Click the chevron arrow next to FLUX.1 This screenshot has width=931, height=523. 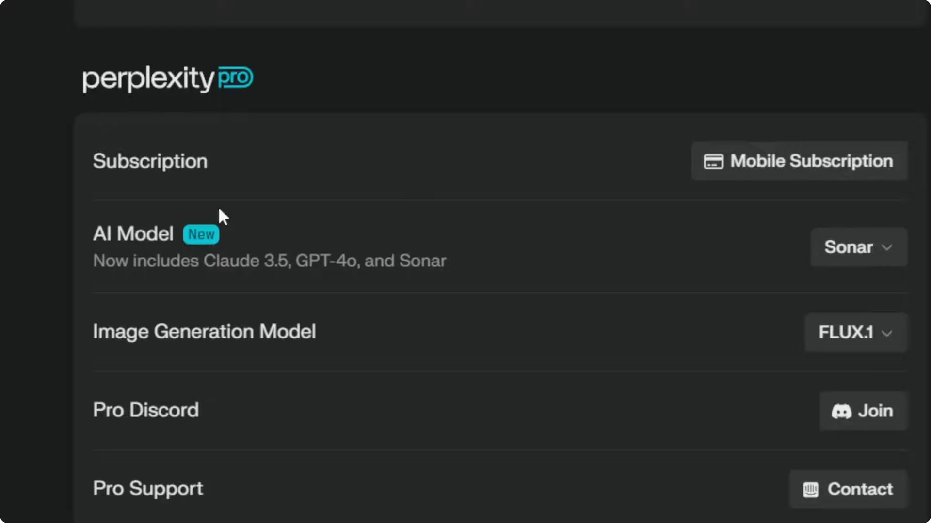[887, 333]
